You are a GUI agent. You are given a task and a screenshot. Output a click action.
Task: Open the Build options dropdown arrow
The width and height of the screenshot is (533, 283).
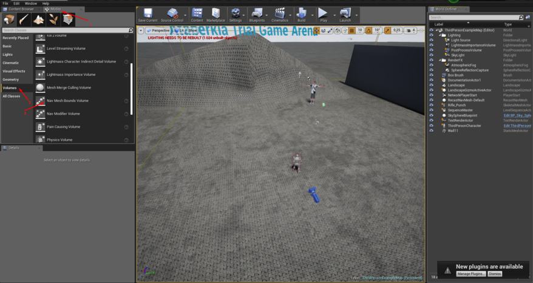[x=312, y=15]
